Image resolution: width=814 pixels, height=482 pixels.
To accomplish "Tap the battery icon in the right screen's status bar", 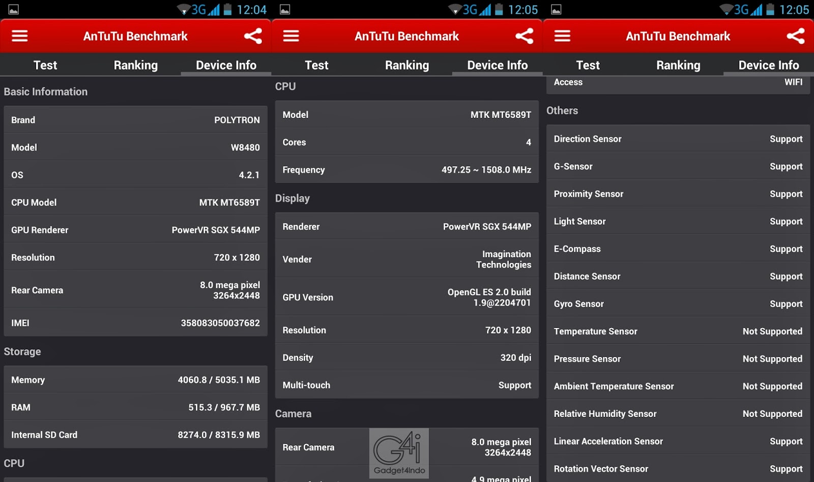I will [770, 10].
